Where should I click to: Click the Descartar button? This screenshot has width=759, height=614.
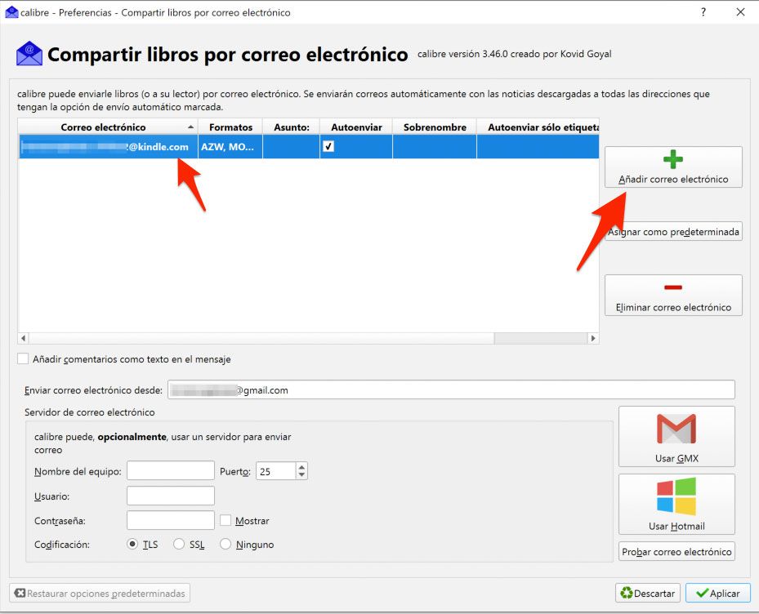[648, 594]
